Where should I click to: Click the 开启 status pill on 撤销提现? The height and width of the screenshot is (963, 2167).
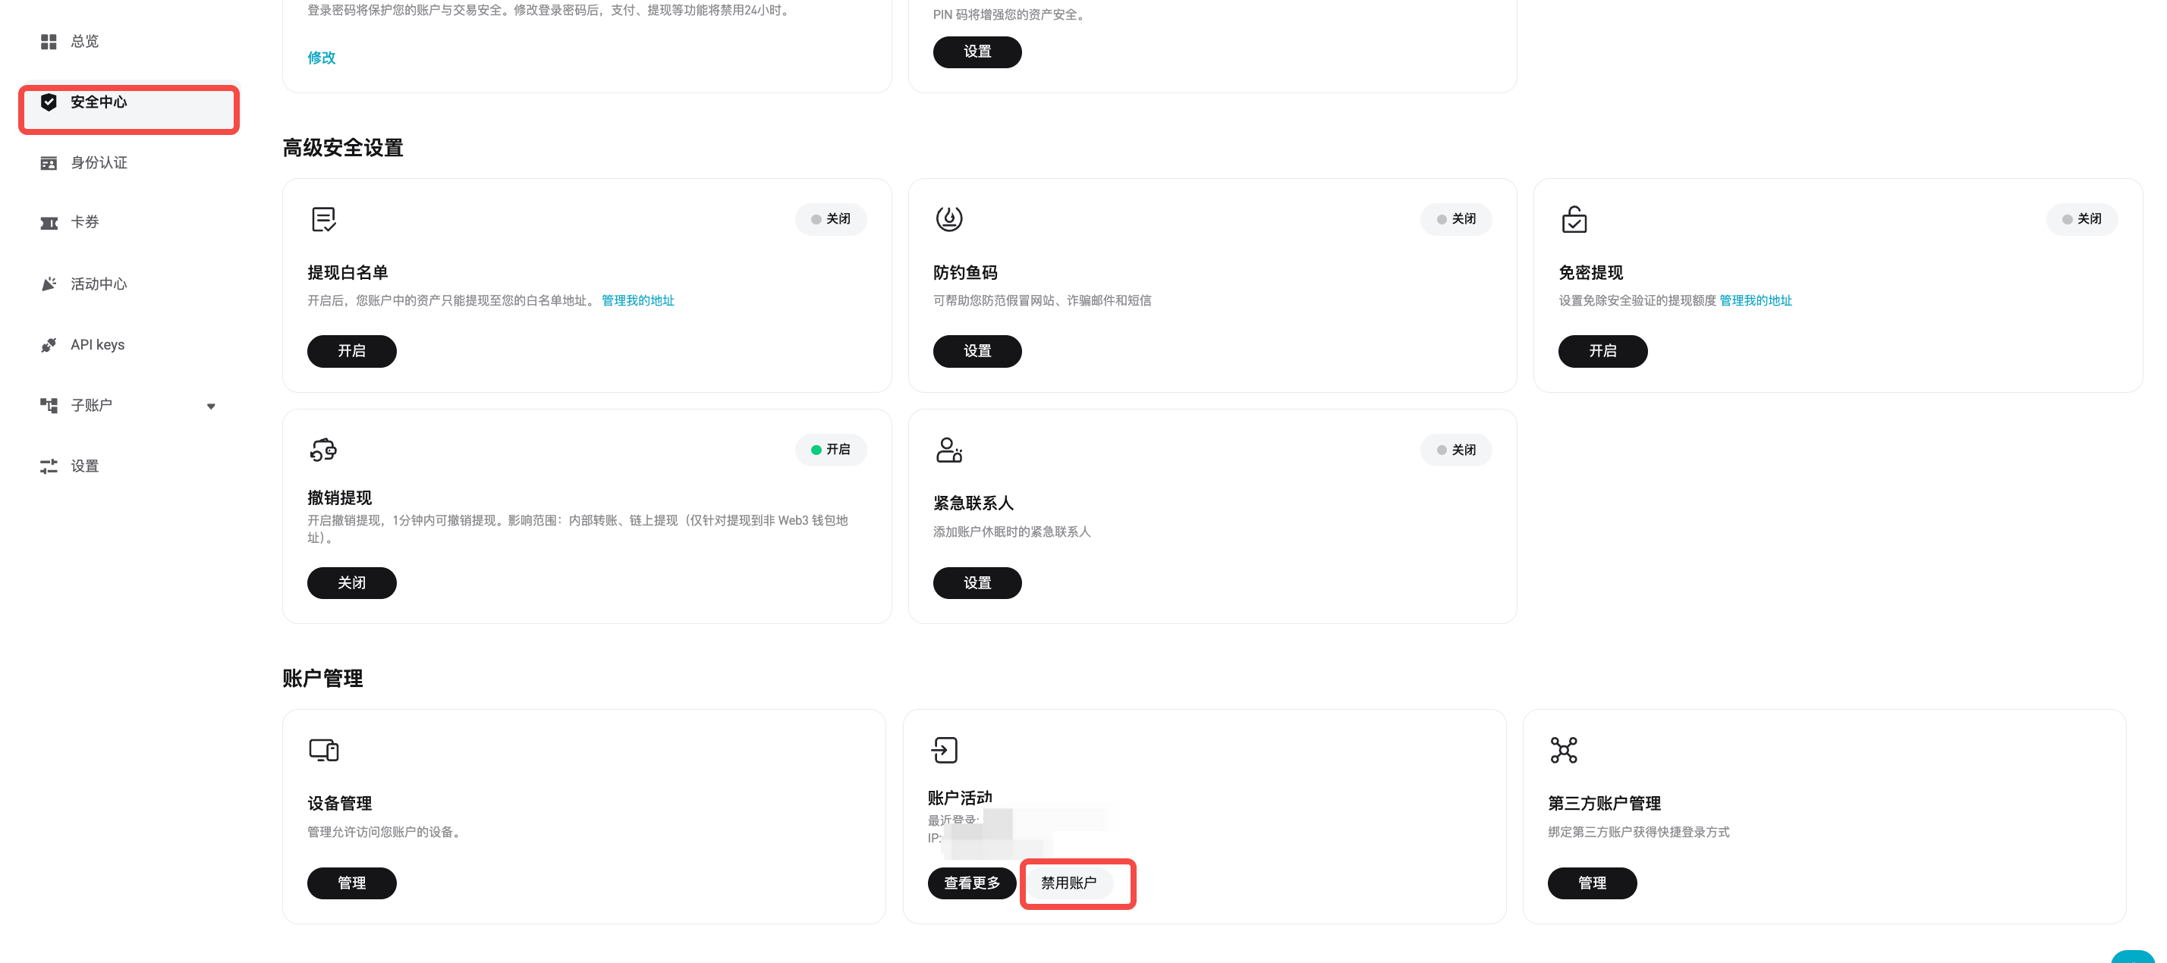(x=830, y=449)
